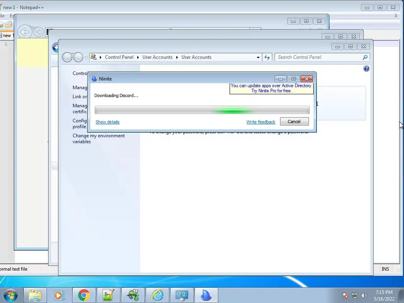Refresh the Control Panel address bar
The height and width of the screenshot is (303, 404).
pos(267,57)
